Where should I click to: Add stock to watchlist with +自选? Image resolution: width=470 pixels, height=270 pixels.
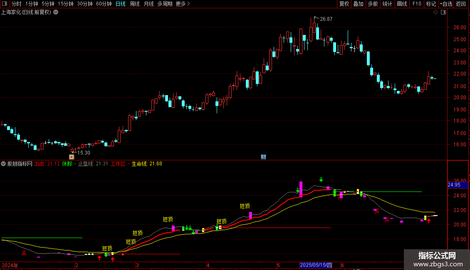click(x=446, y=4)
